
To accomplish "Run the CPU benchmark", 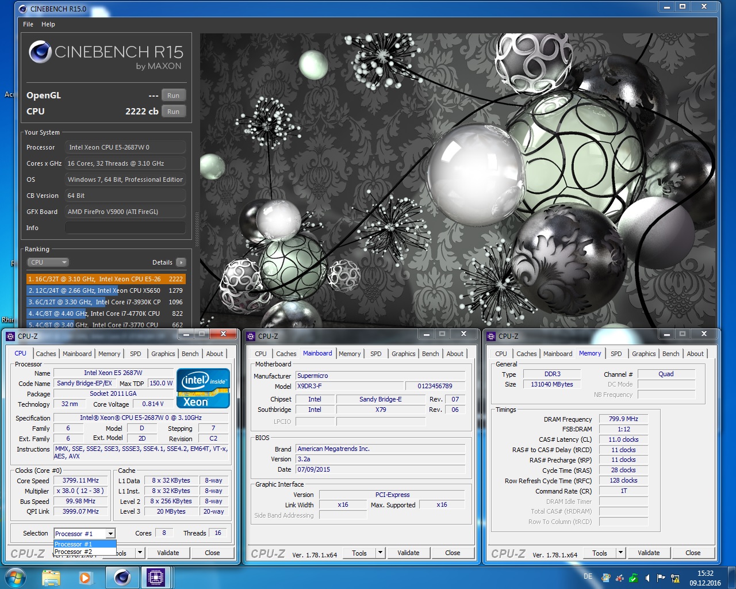I will click(173, 112).
